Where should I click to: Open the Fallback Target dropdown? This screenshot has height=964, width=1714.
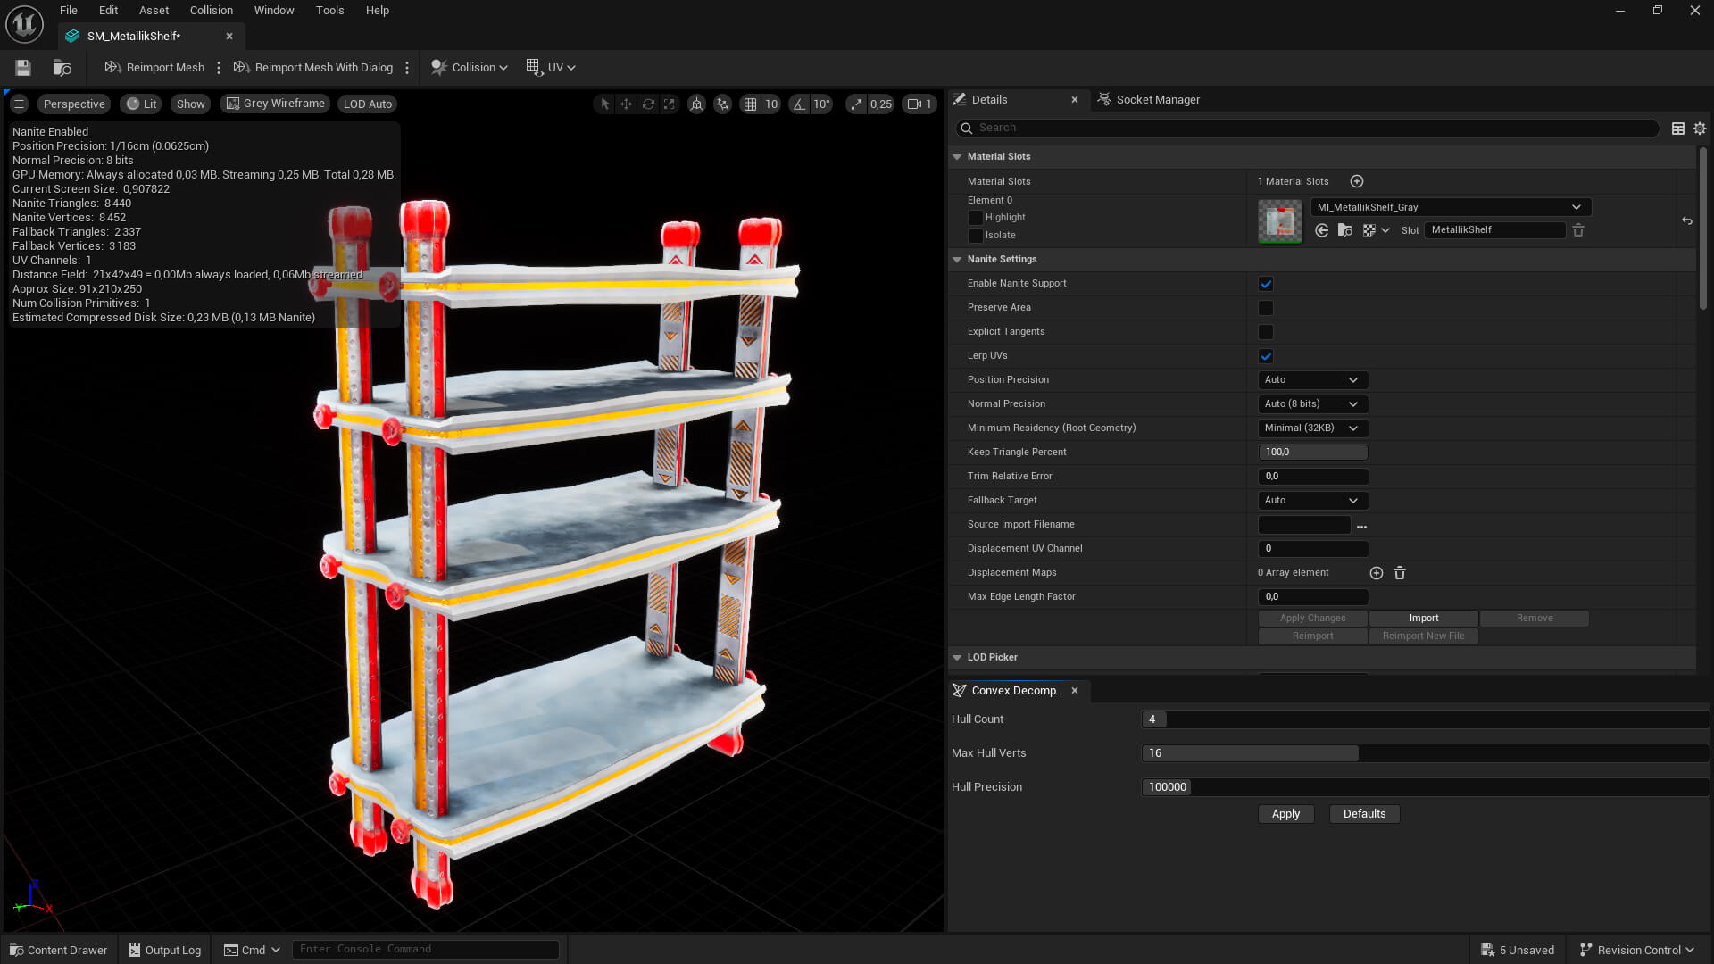coord(1311,501)
